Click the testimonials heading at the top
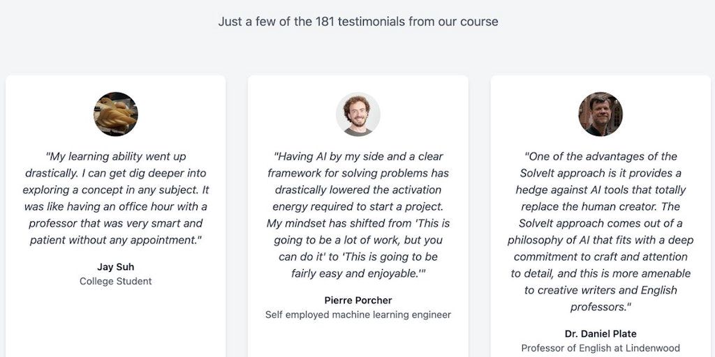The image size is (715, 357). point(358,22)
